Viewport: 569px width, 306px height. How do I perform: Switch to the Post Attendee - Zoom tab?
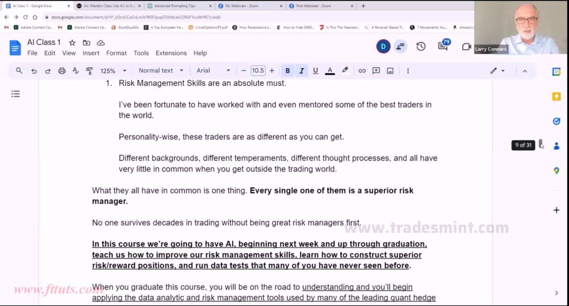coord(321,6)
